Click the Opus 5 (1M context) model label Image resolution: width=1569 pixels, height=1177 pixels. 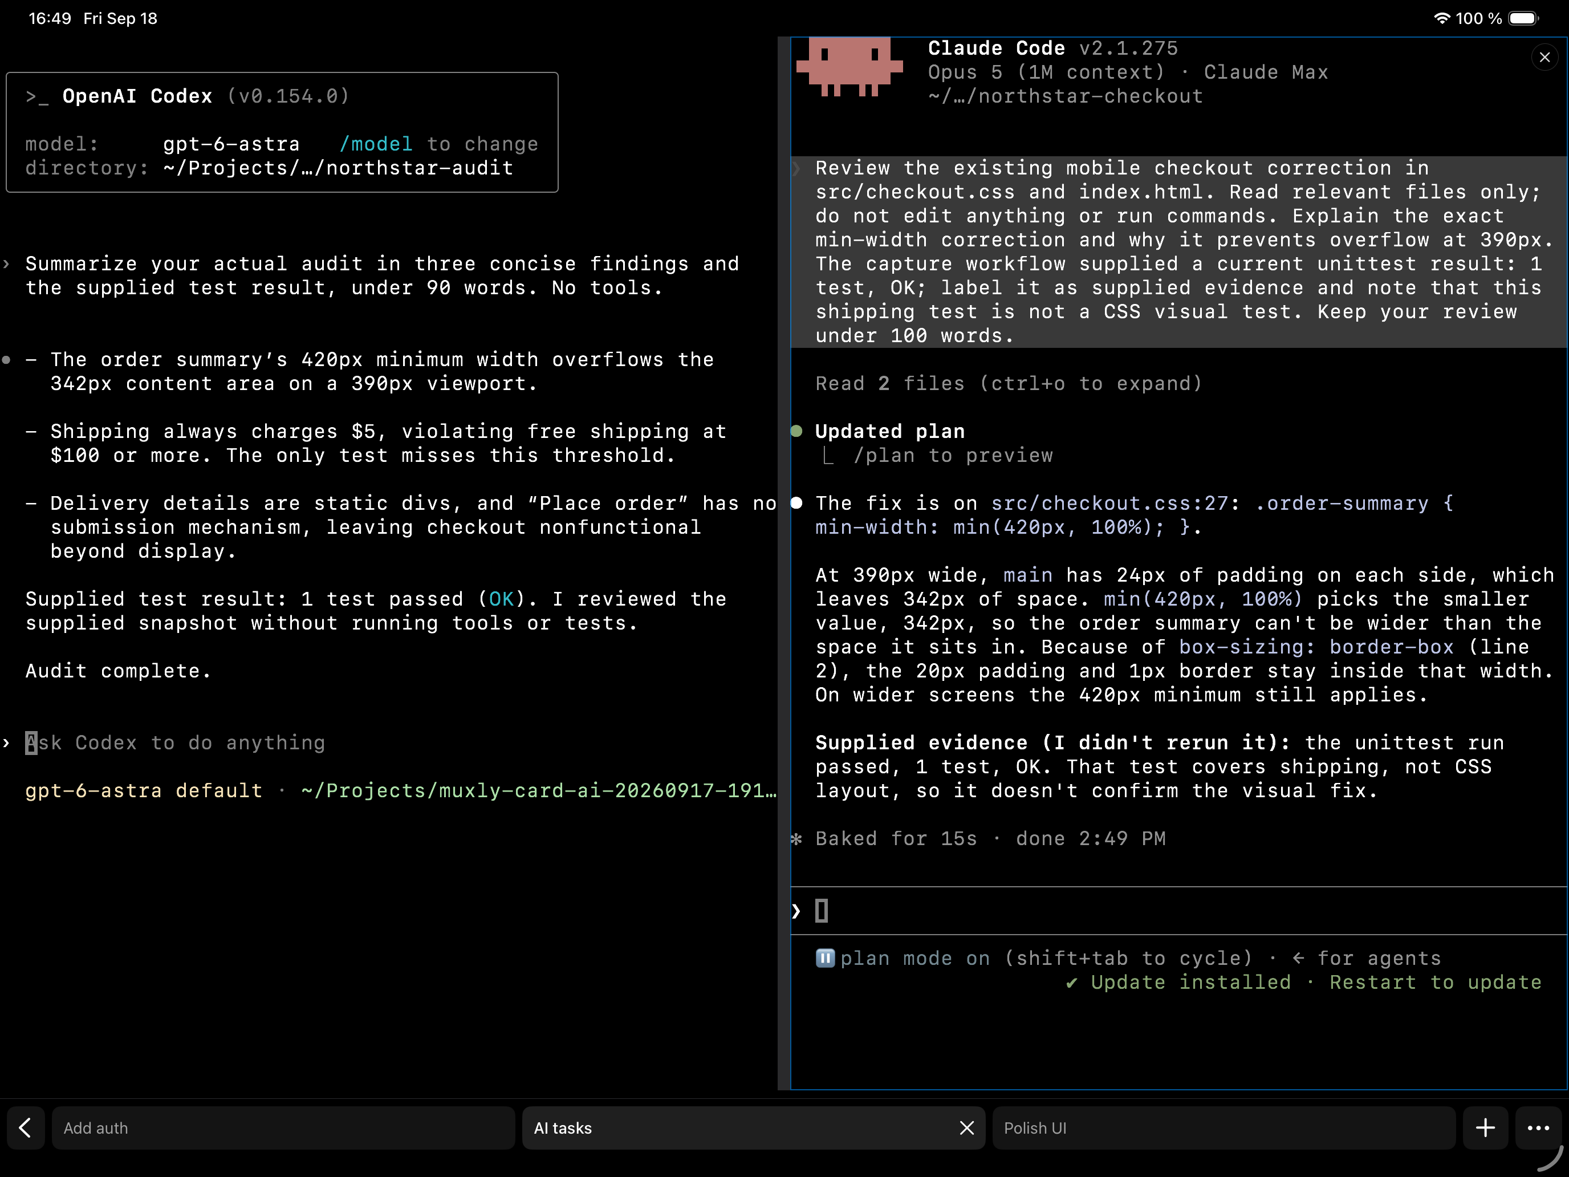click(x=1046, y=72)
